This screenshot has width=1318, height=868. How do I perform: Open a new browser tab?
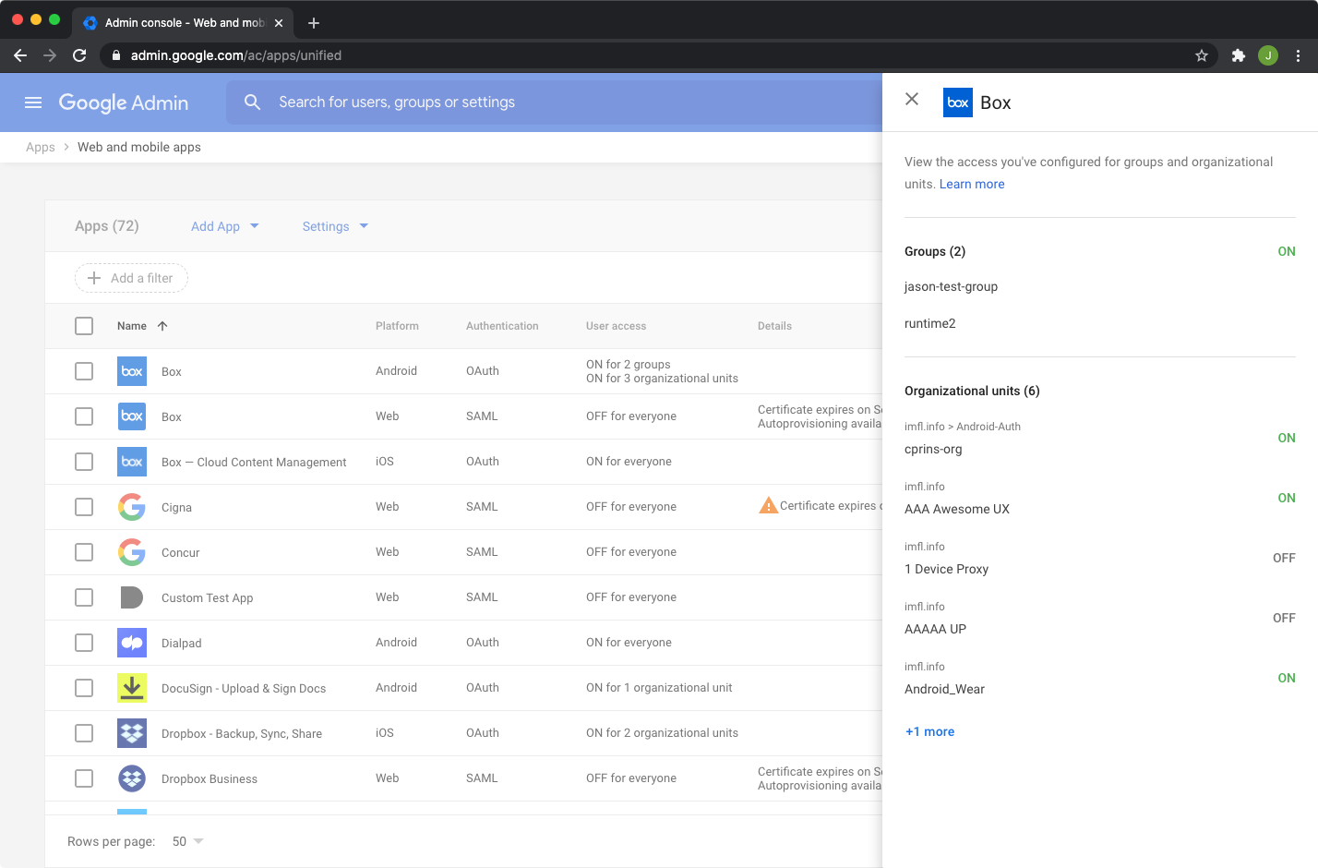coord(314,23)
